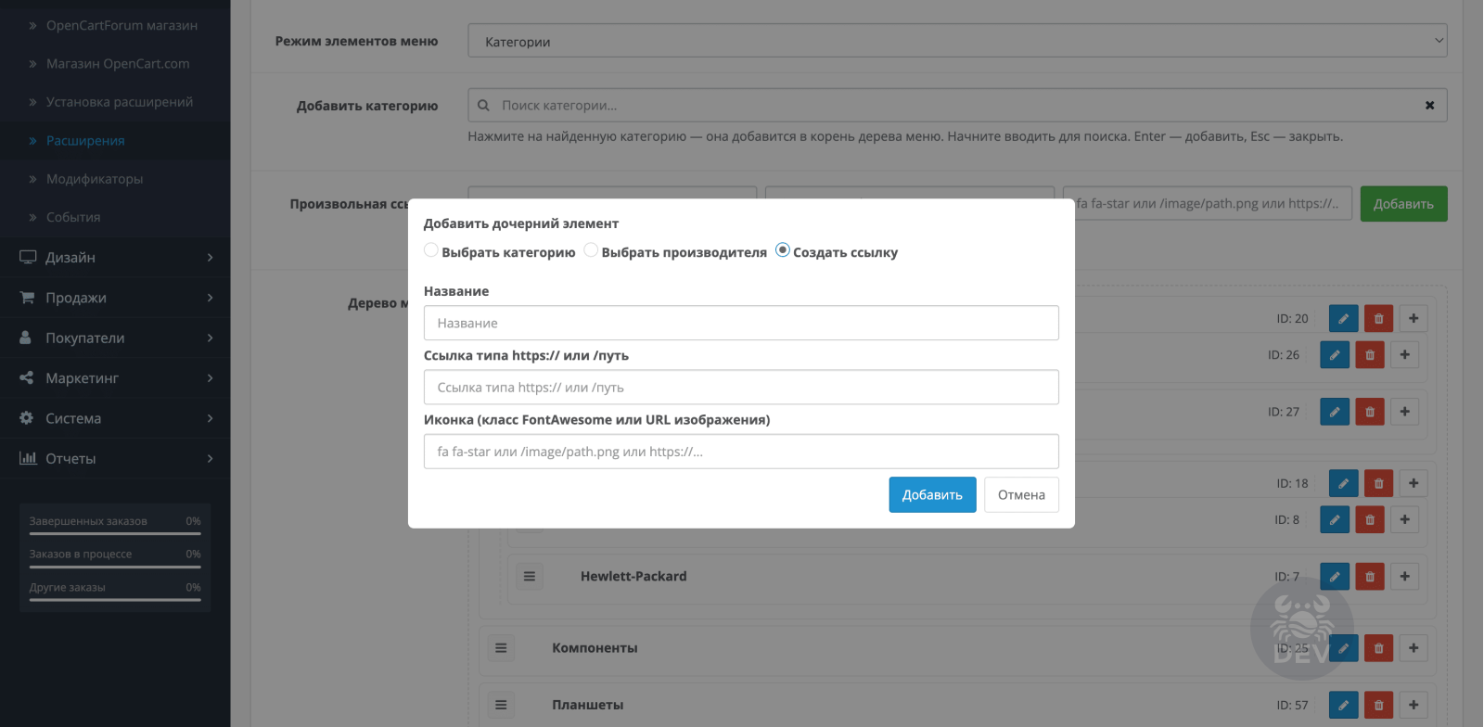Expand the Маркетинг sidebar menu
This screenshot has height=727, width=1484.
(x=115, y=377)
